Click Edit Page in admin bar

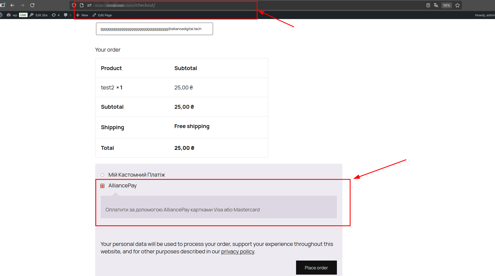102,15
